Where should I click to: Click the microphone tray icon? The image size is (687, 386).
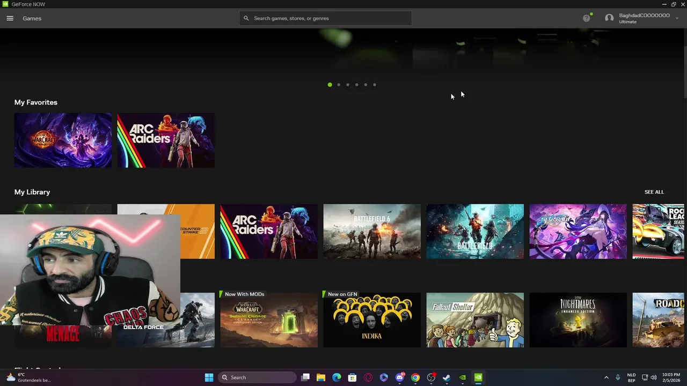point(618,377)
